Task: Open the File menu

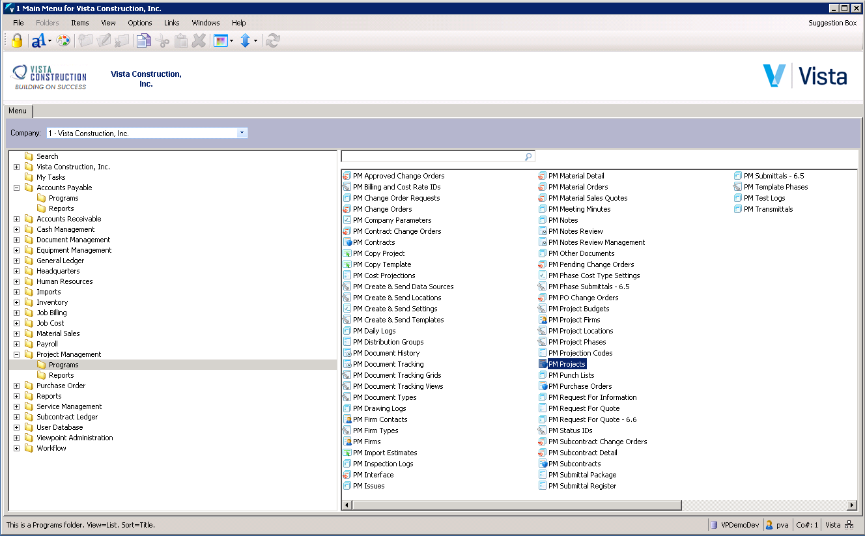Action: [x=18, y=23]
